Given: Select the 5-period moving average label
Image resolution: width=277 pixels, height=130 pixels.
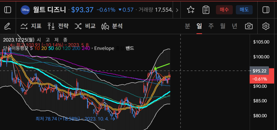Looking at the screenshot, I should (x=32, y=48).
